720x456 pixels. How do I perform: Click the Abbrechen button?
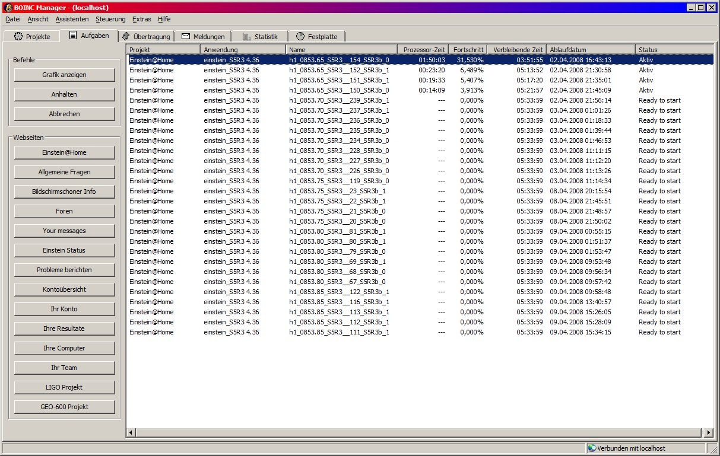(64, 114)
